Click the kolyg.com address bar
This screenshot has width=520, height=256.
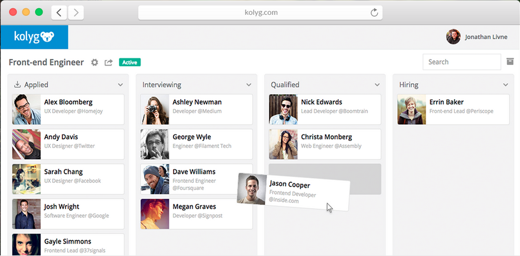(x=260, y=12)
